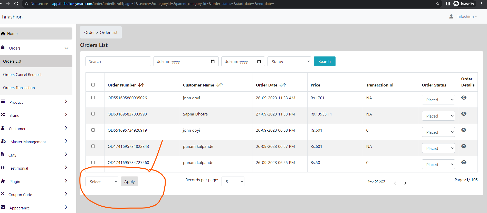The image size is (487, 213).
Task: Click the start date dd-mm-yyyy field
Action: coord(186,61)
